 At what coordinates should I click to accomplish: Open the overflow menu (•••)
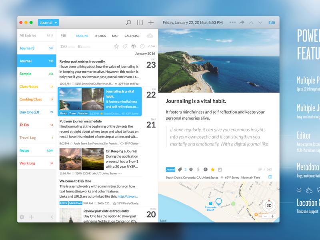pyautogui.click(x=232, y=22)
